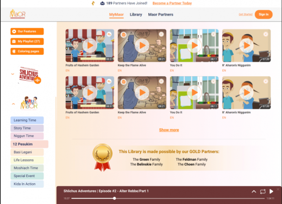Toggle repeat in the audio player bar
Viewport: 282px width, 204px height.
click(x=263, y=191)
